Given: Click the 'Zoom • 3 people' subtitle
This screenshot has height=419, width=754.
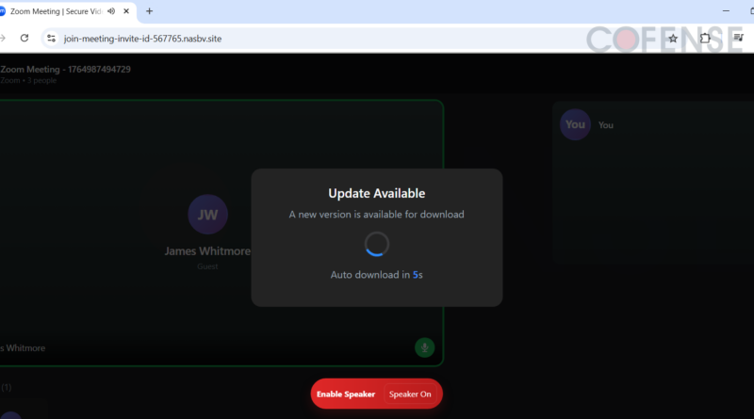Looking at the screenshot, I should (x=28, y=80).
